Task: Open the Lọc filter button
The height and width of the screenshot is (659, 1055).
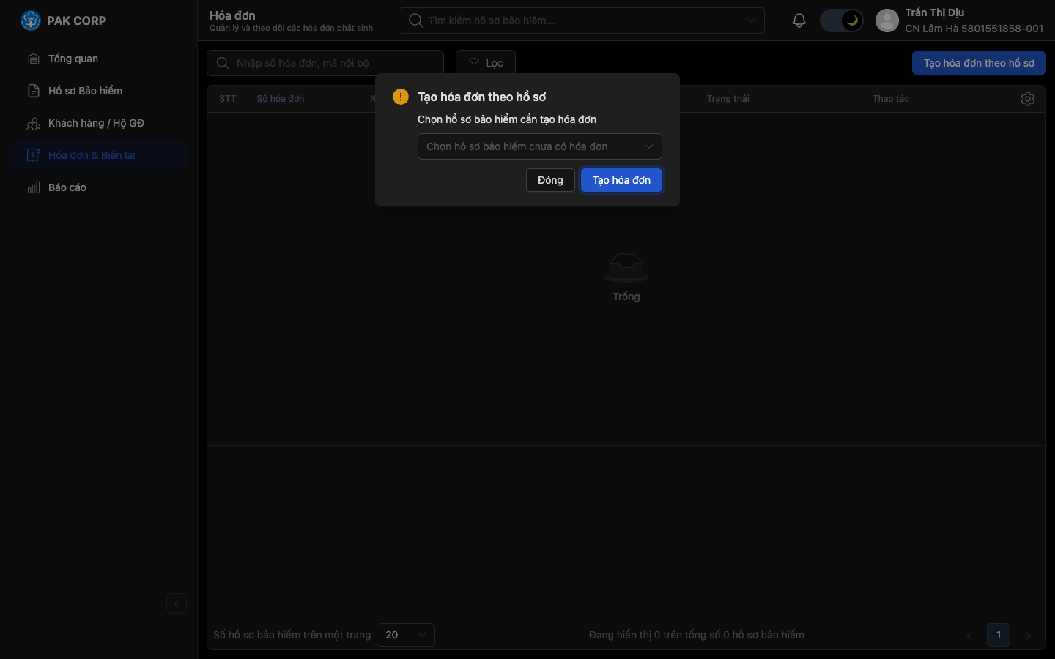Action: click(x=486, y=63)
